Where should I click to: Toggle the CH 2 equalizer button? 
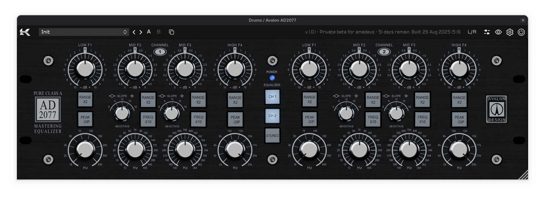click(x=272, y=116)
